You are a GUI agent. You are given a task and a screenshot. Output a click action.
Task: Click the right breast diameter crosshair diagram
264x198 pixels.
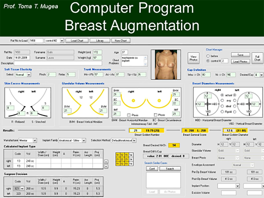208,104
